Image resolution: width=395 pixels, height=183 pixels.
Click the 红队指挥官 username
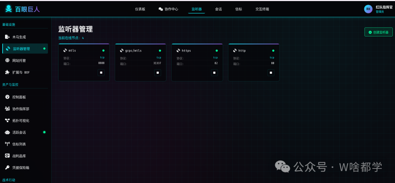pyautogui.click(x=384, y=7)
